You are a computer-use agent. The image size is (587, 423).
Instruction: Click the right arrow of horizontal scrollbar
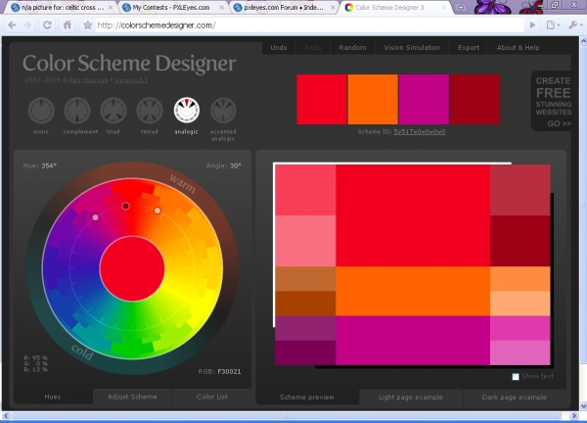[x=574, y=415]
